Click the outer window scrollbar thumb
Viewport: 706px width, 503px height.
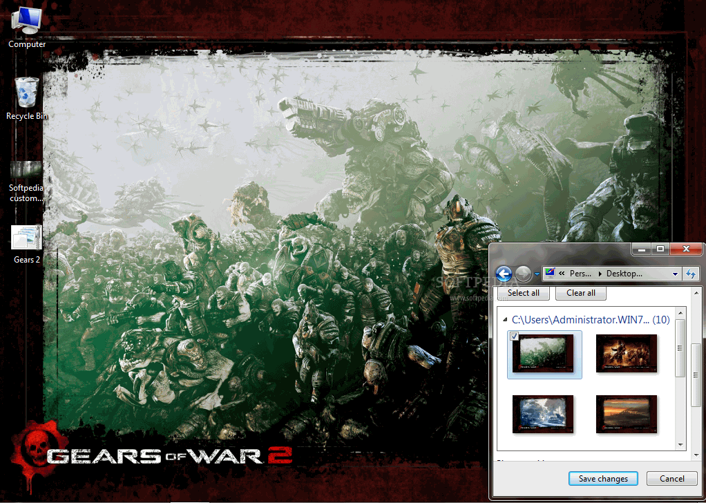pyautogui.click(x=696, y=374)
